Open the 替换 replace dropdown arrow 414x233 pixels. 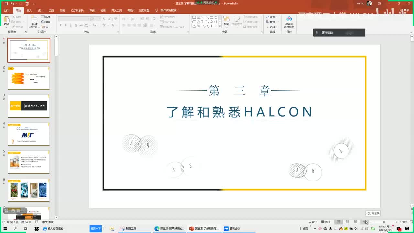point(278,22)
